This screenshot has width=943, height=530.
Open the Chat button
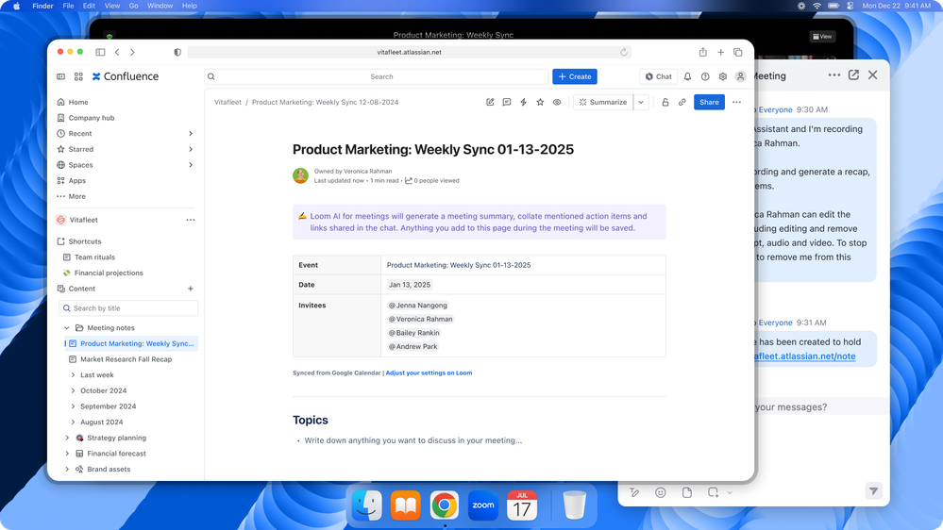(x=659, y=76)
